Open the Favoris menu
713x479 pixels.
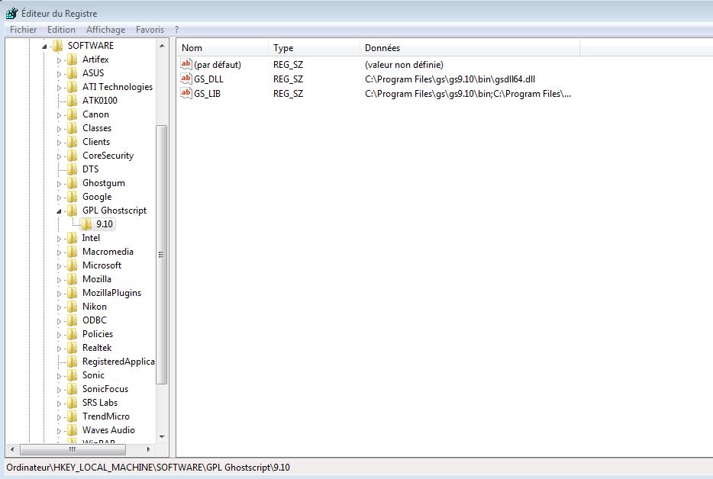(x=150, y=30)
